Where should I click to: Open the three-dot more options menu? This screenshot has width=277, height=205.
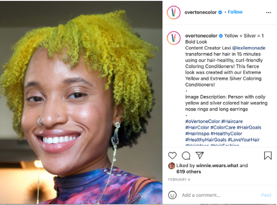point(269,12)
